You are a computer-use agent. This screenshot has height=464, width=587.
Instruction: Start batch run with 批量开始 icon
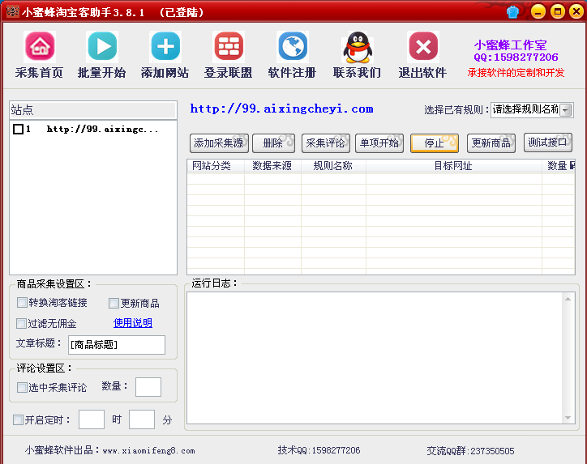point(102,47)
